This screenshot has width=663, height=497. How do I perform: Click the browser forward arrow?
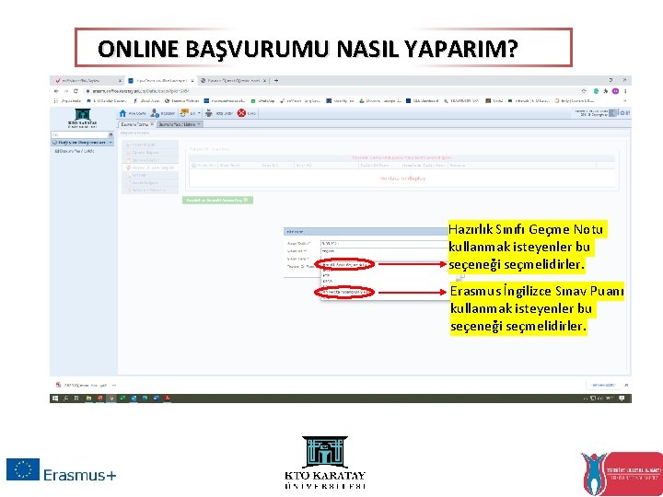[x=66, y=91]
